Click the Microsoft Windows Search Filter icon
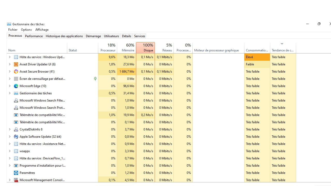331x186 pixels. pos(16,100)
